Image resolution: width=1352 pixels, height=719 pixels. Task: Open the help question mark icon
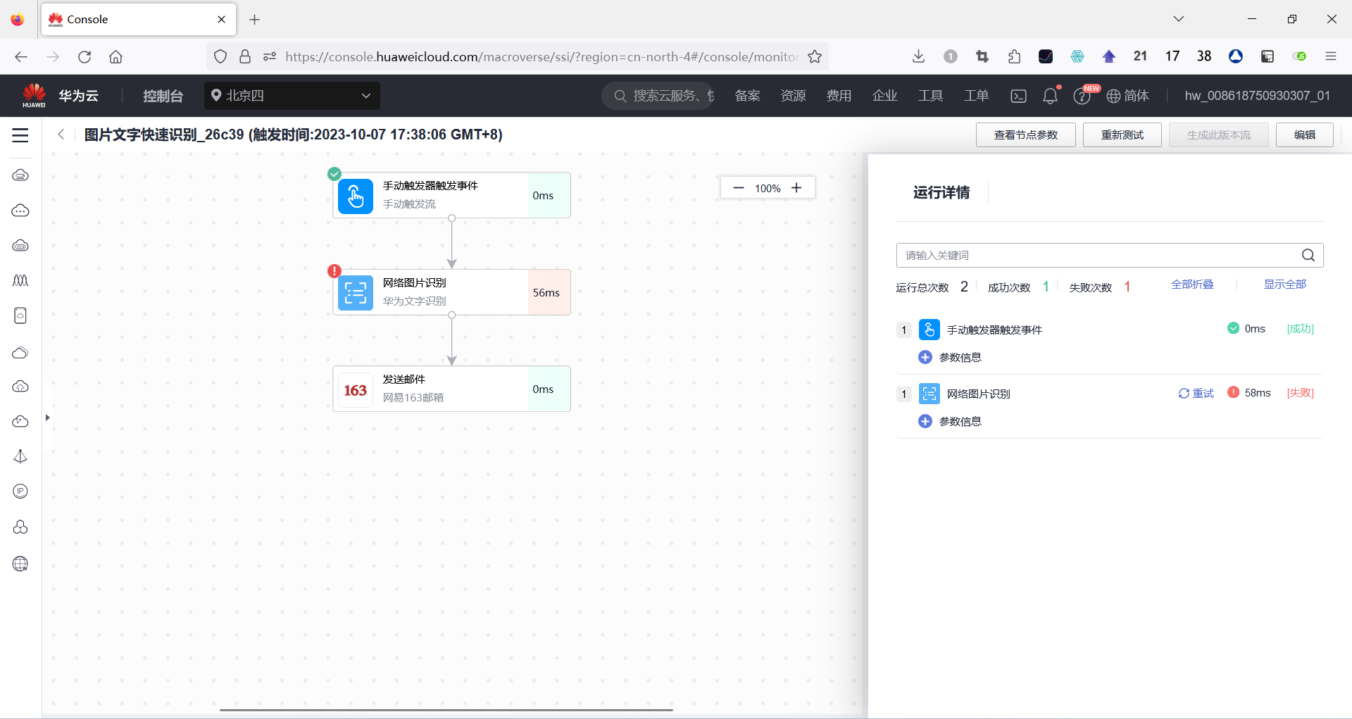point(1082,96)
